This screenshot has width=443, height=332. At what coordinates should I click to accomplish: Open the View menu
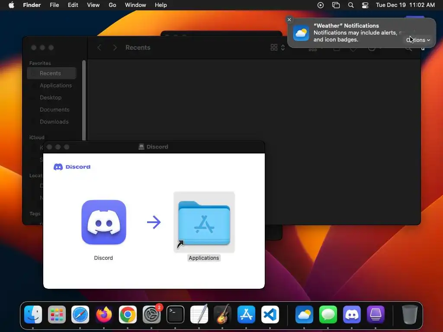click(93, 5)
